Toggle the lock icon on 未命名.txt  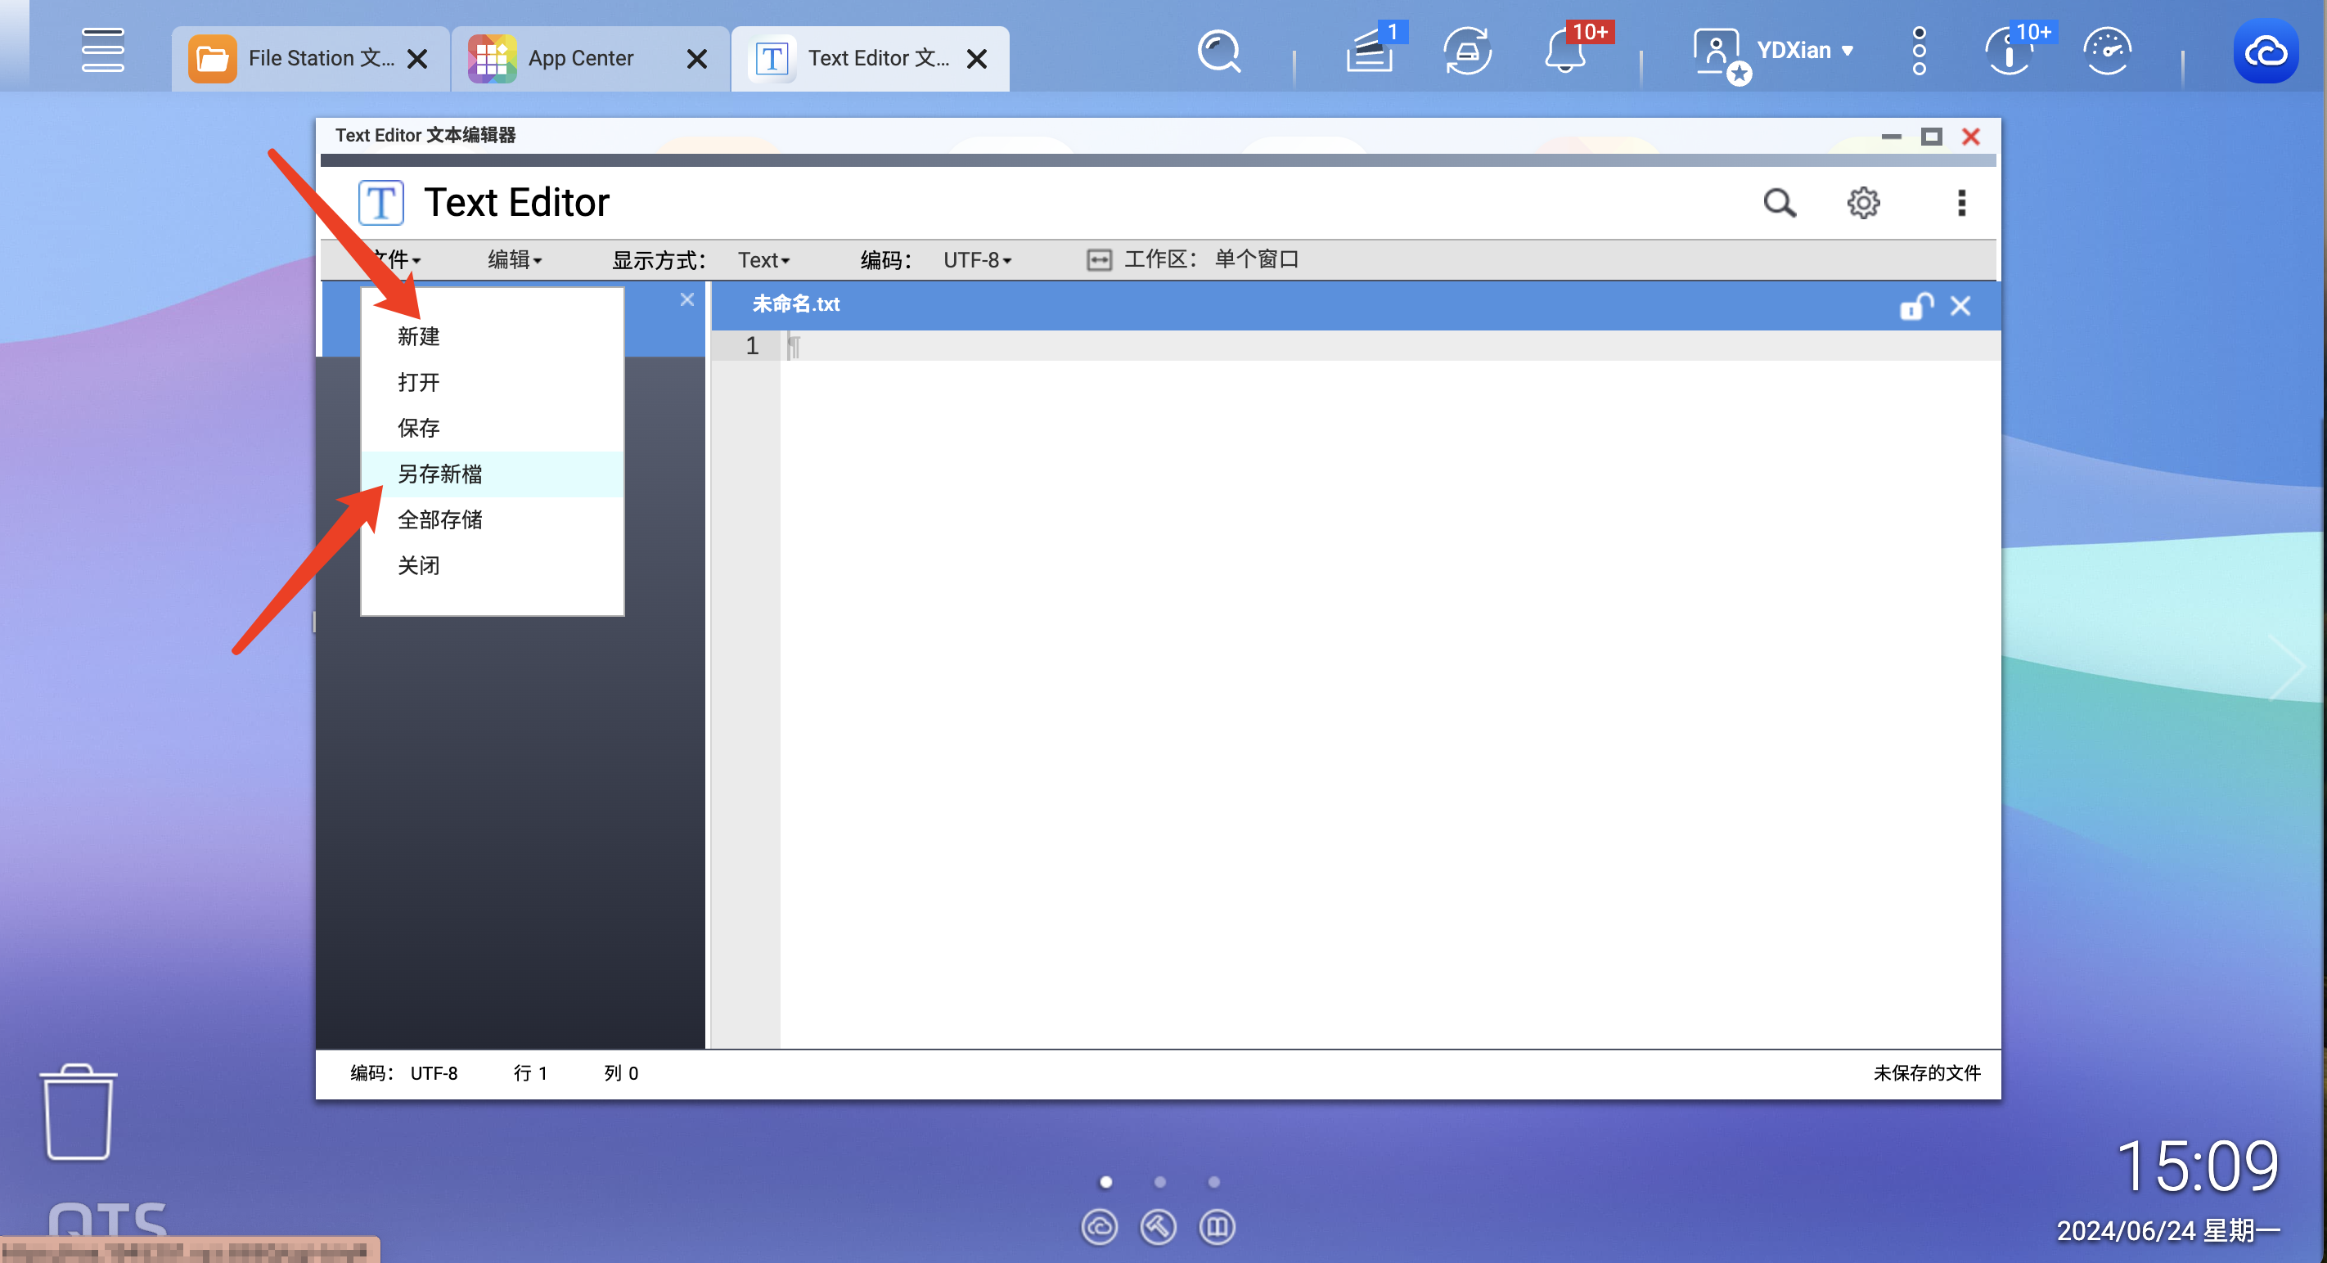pyautogui.click(x=1915, y=306)
